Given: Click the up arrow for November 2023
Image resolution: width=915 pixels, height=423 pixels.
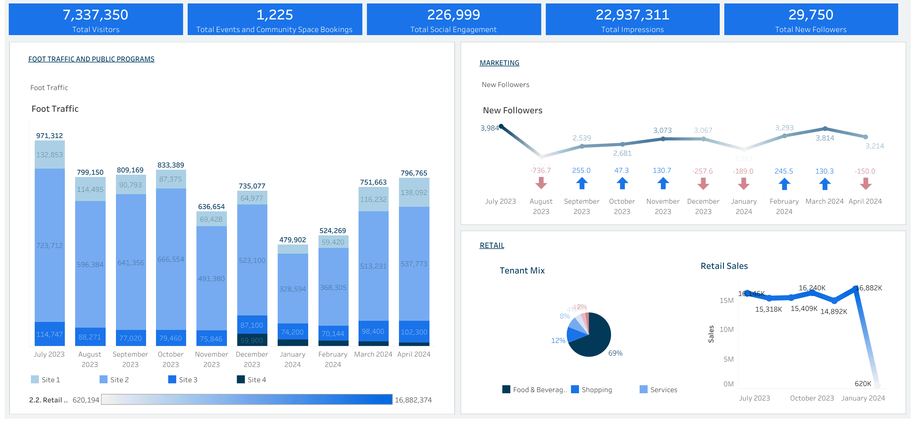Looking at the screenshot, I should [663, 184].
